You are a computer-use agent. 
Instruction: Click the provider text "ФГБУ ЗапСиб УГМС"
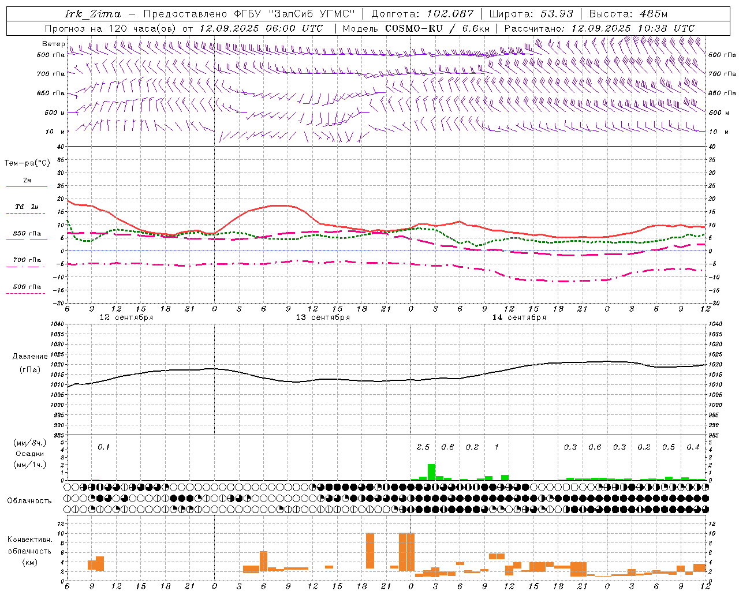click(x=294, y=14)
